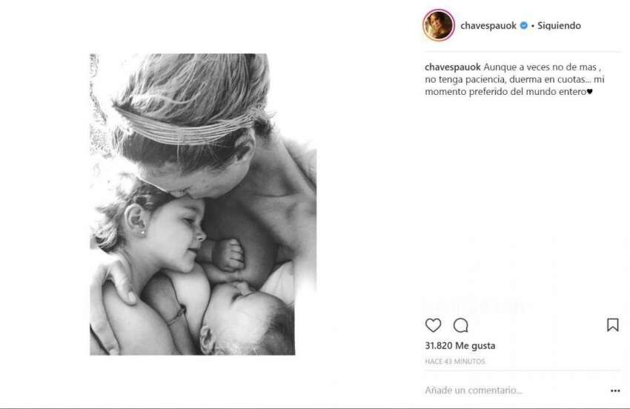Click the toddler's clenched fist in the photo
Viewport: 630px width, 409px height.
tap(228, 255)
